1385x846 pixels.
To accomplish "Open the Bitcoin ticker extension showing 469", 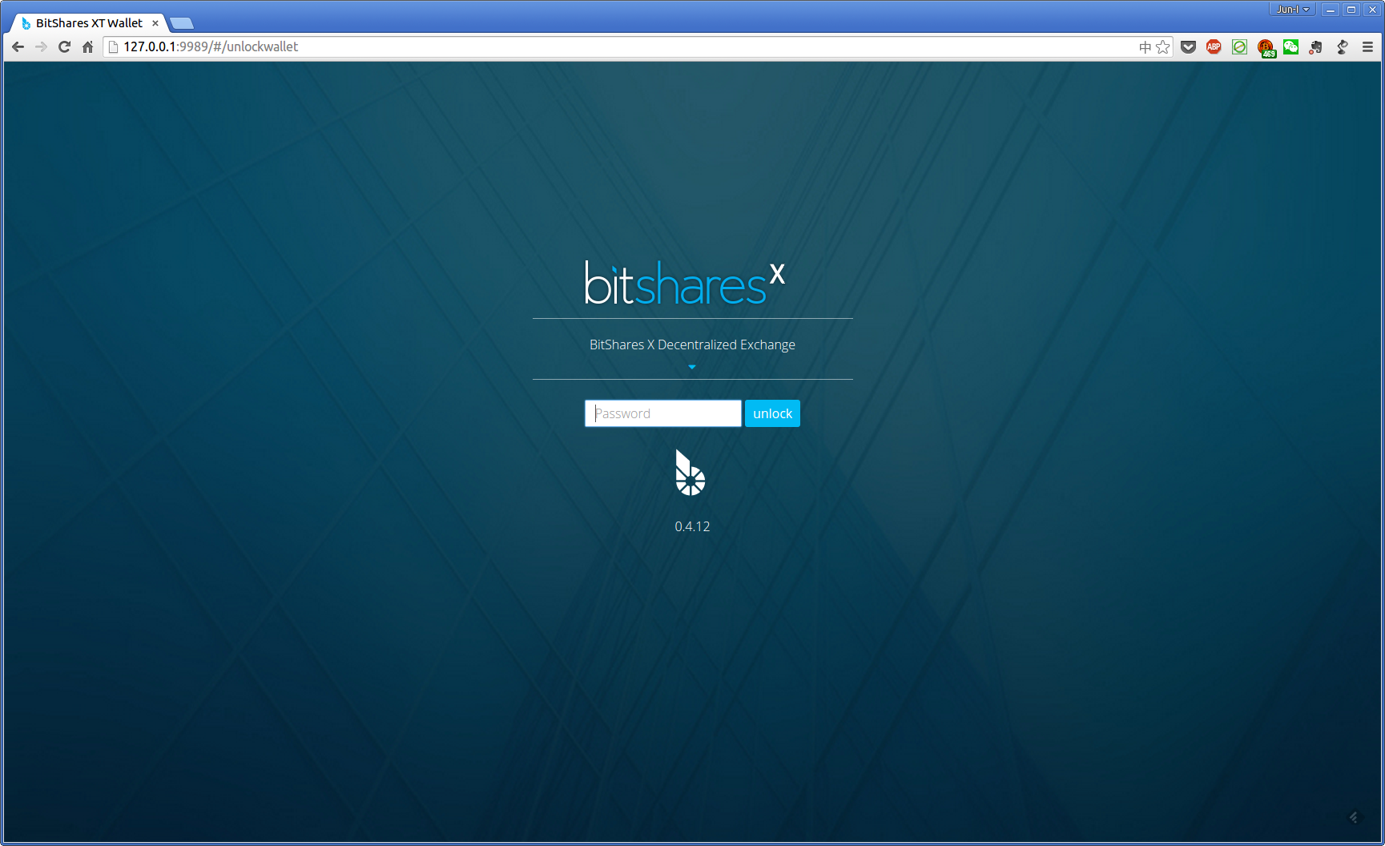I will click(1266, 49).
